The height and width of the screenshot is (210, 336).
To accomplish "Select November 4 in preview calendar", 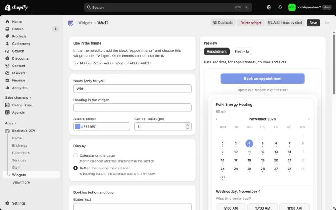I will [x=249, y=144].
